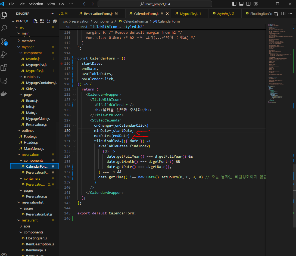Open the File menu
The height and width of the screenshot is (256, 296).
(x=11, y=4)
